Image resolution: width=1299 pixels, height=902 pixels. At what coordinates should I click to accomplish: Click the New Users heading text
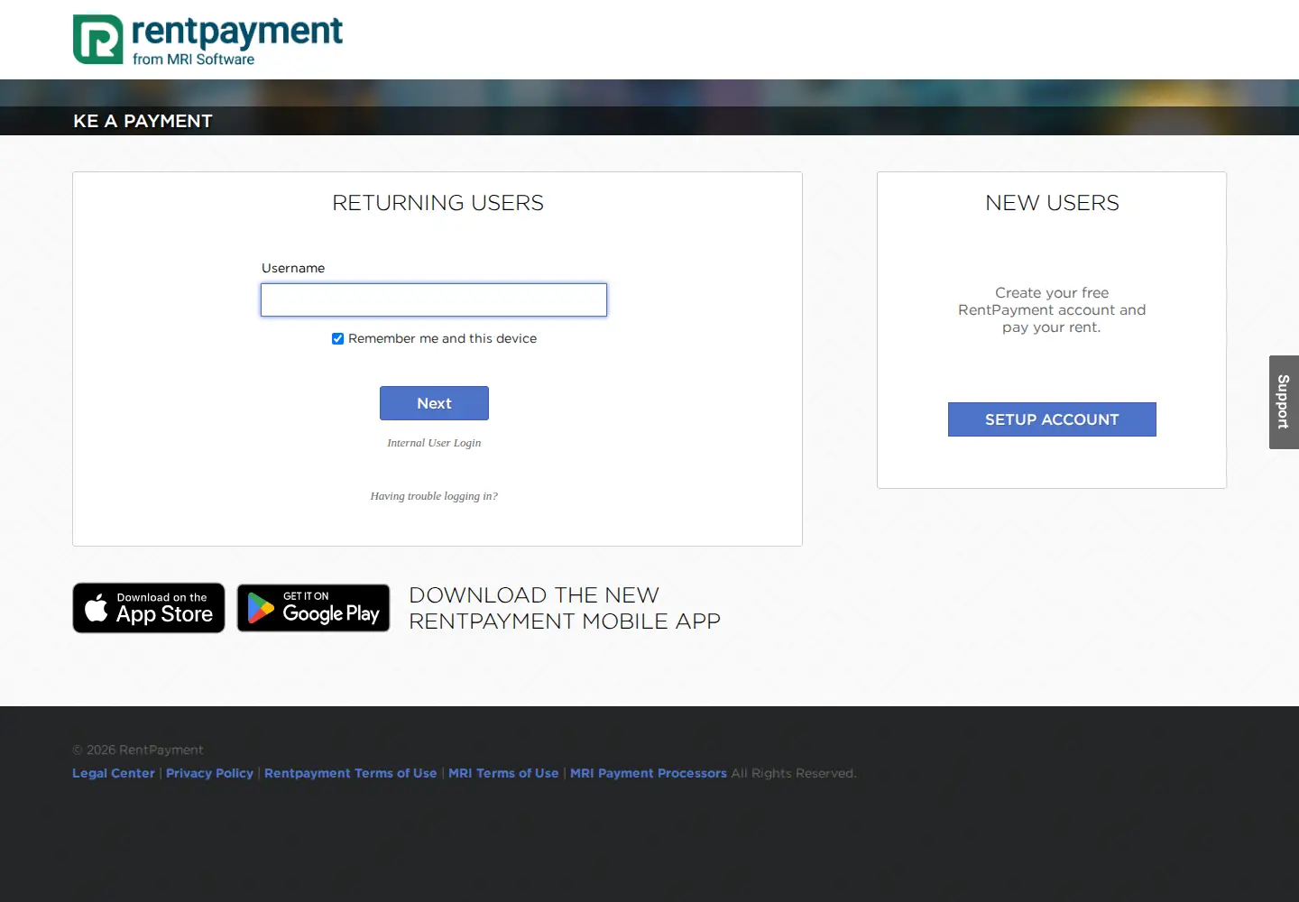[1052, 203]
